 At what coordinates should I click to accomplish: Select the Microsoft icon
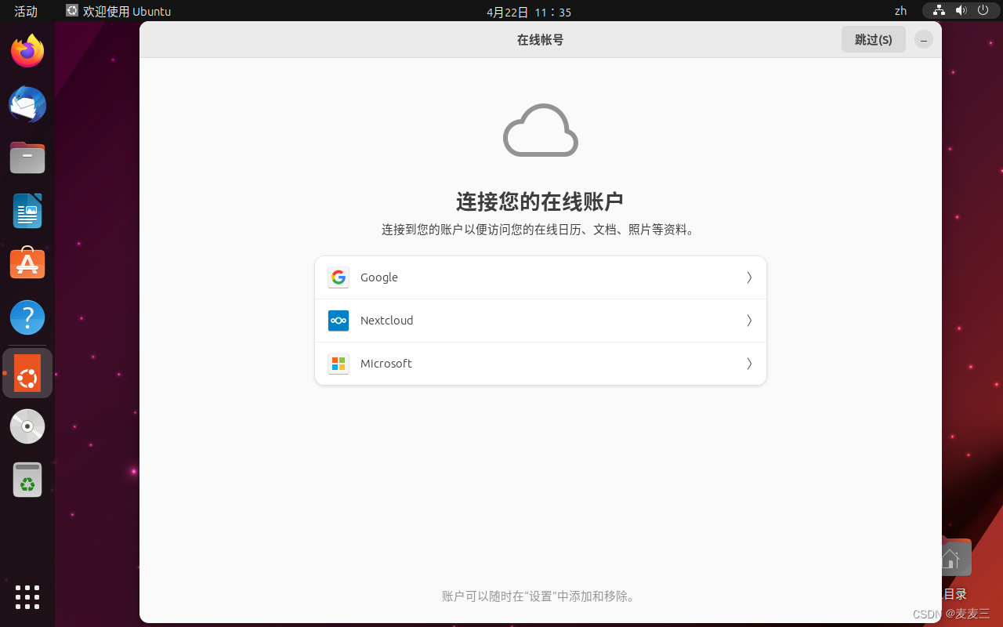pyautogui.click(x=338, y=363)
